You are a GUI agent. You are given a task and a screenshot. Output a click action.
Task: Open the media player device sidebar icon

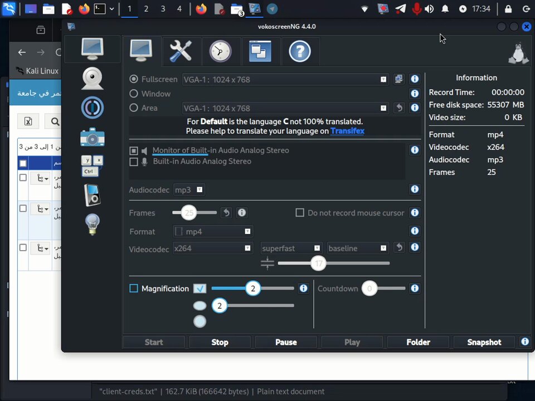[92, 195]
